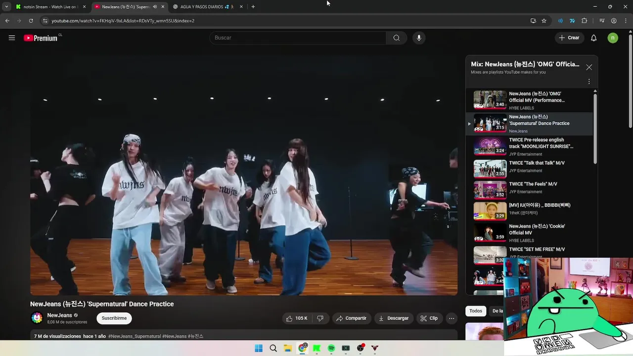This screenshot has width=633, height=356.
Task: Open YouTube notifications bell
Action: click(x=594, y=38)
